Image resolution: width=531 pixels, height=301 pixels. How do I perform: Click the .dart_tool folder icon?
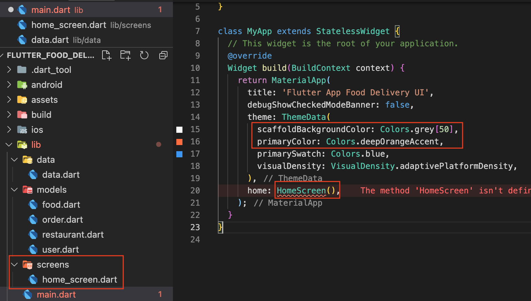(x=22, y=70)
